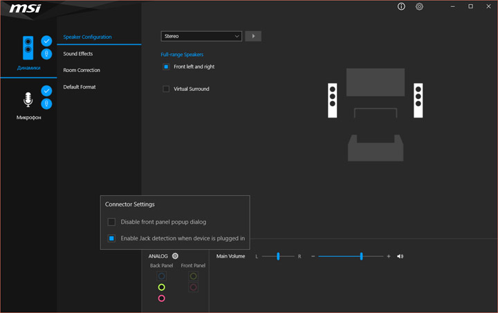Increase main volume with plus icon
Image resolution: width=498 pixels, height=313 pixels.
pos(389,256)
